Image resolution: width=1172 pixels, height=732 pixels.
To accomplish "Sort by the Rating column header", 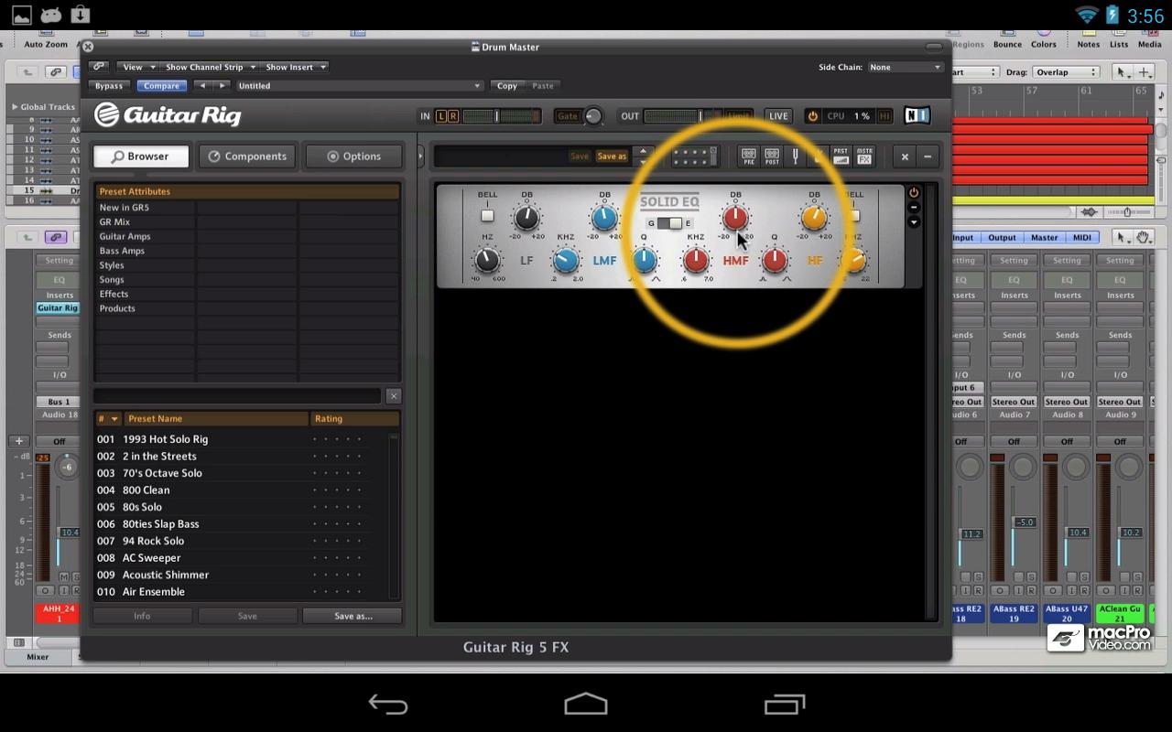I will [355, 418].
